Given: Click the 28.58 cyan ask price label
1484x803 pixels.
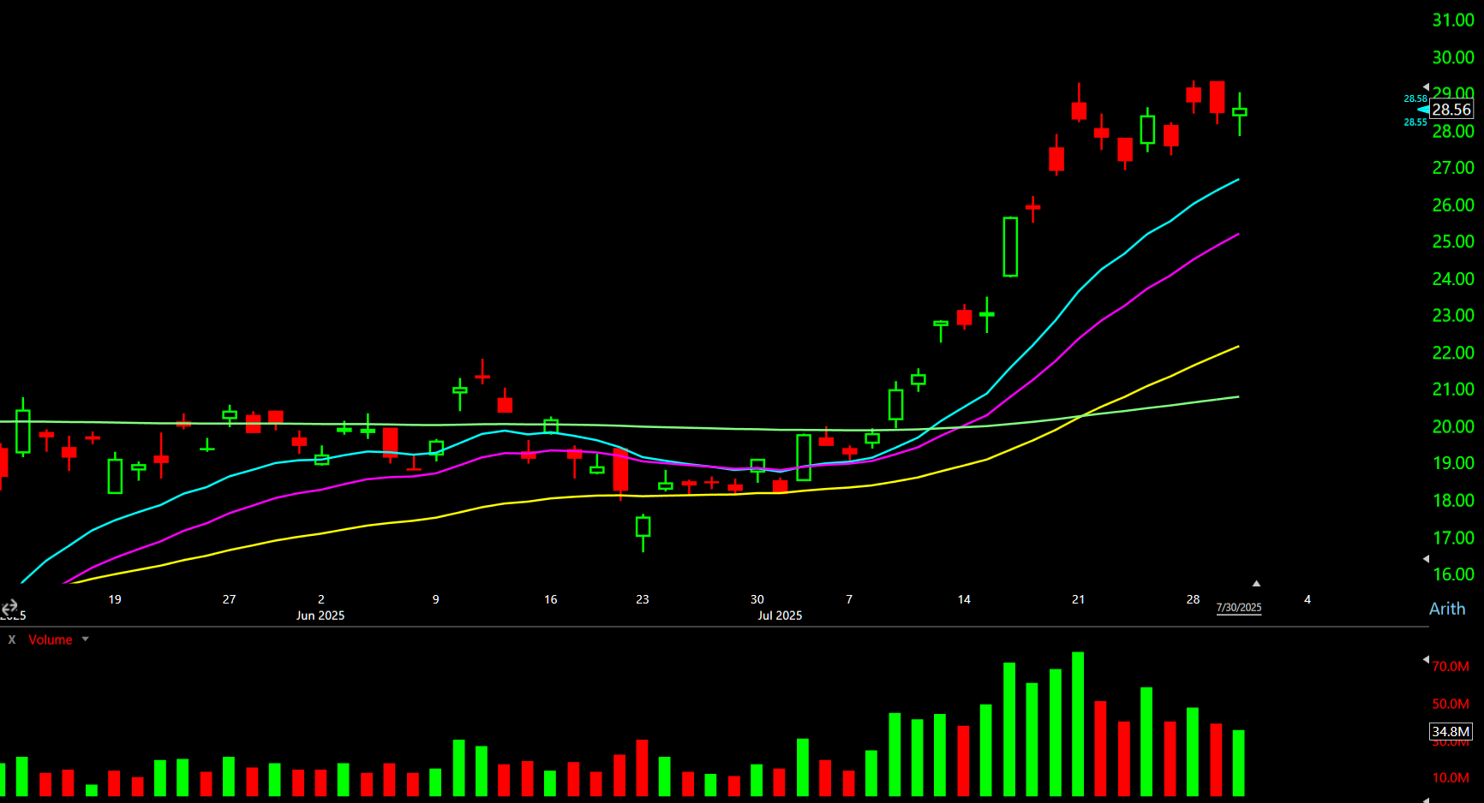Looking at the screenshot, I should pos(1415,98).
